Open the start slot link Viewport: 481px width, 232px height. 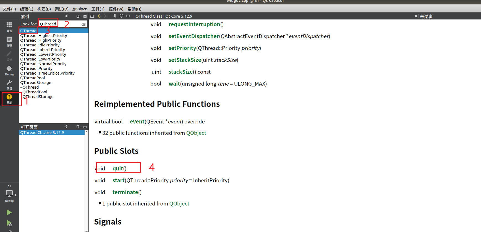tap(119, 180)
